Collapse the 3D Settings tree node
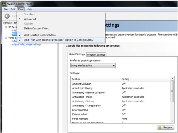The height and width of the screenshot is (133, 178). coord(6,27)
